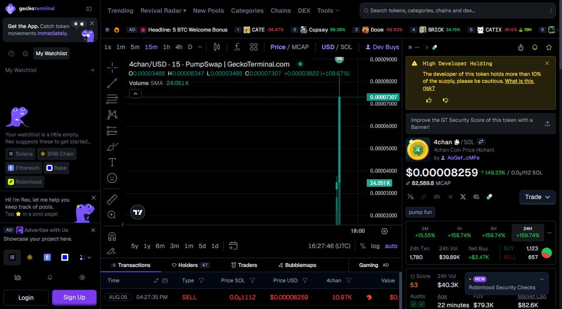Select the ruler measure tool
The height and width of the screenshot is (309, 562).
(112, 199)
